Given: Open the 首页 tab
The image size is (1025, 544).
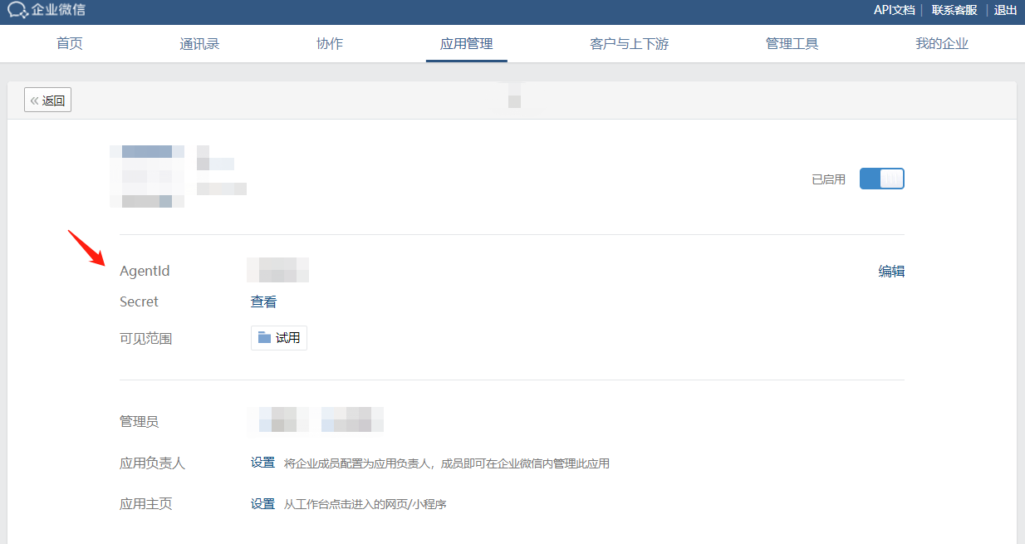Looking at the screenshot, I should pos(70,44).
